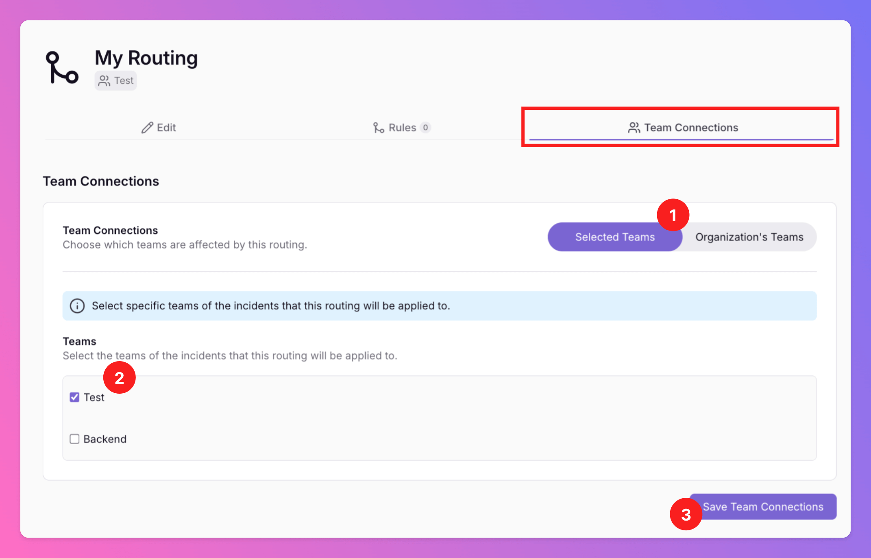Click the red step 1 marker
This screenshot has height=558, width=871.
(673, 215)
